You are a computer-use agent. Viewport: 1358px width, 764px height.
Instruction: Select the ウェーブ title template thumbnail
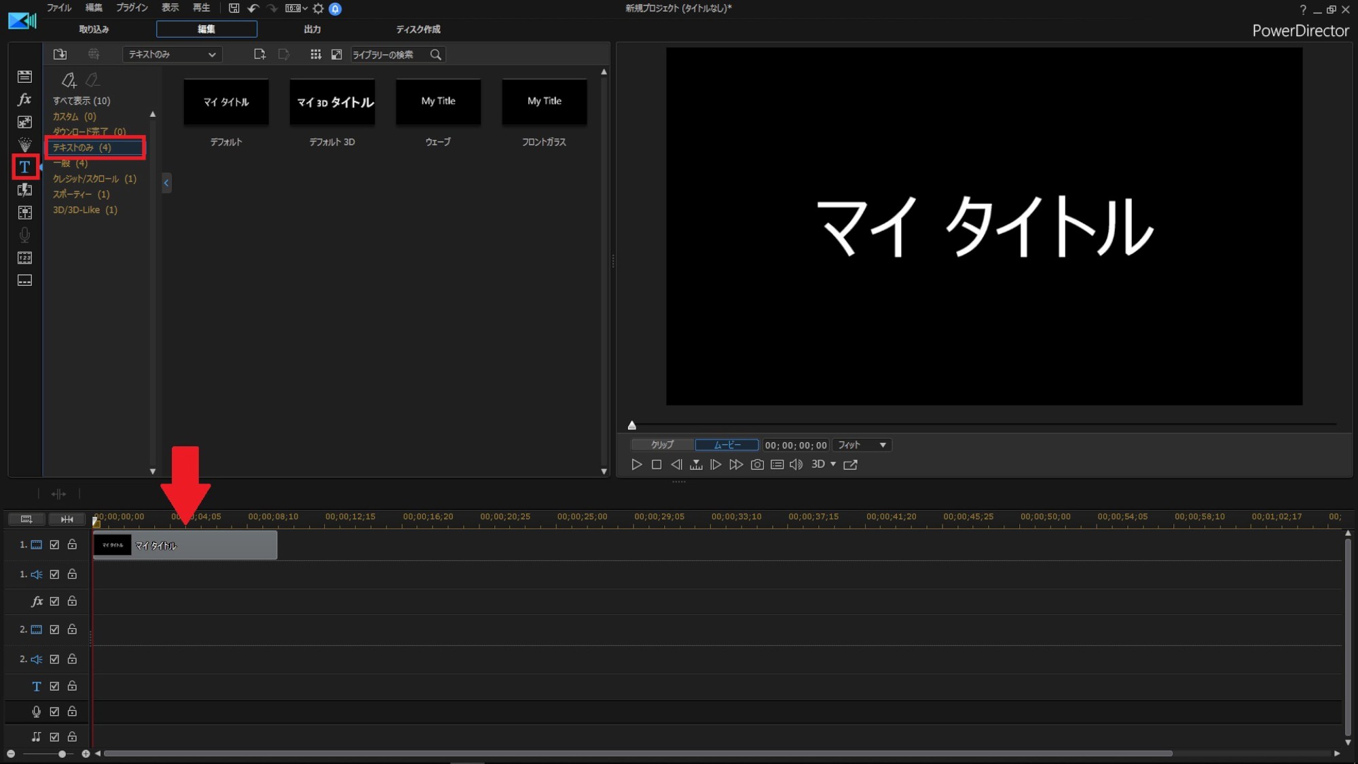[x=438, y=102]
